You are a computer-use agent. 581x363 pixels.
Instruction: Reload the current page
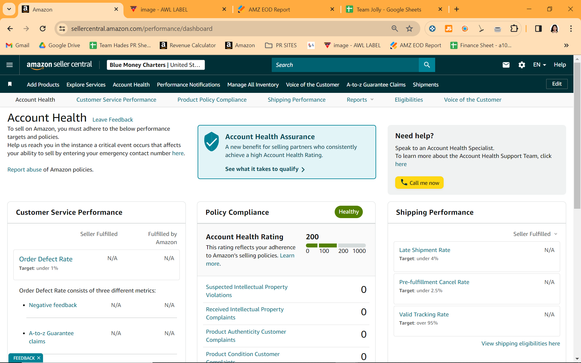[43, 28]
